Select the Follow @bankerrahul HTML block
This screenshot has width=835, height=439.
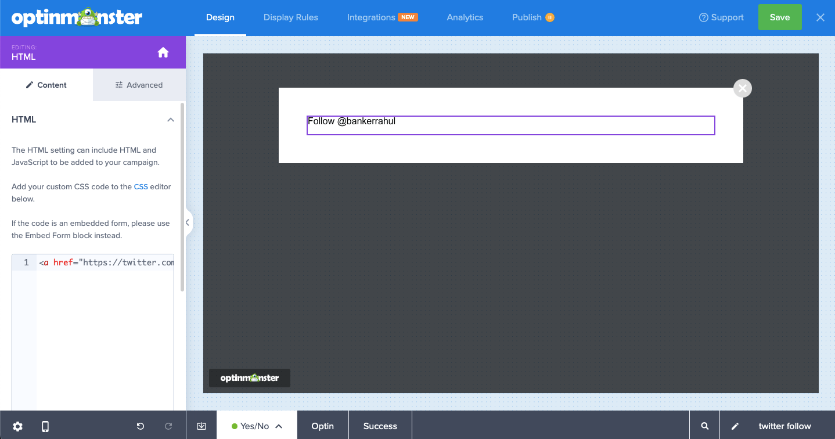511,125
